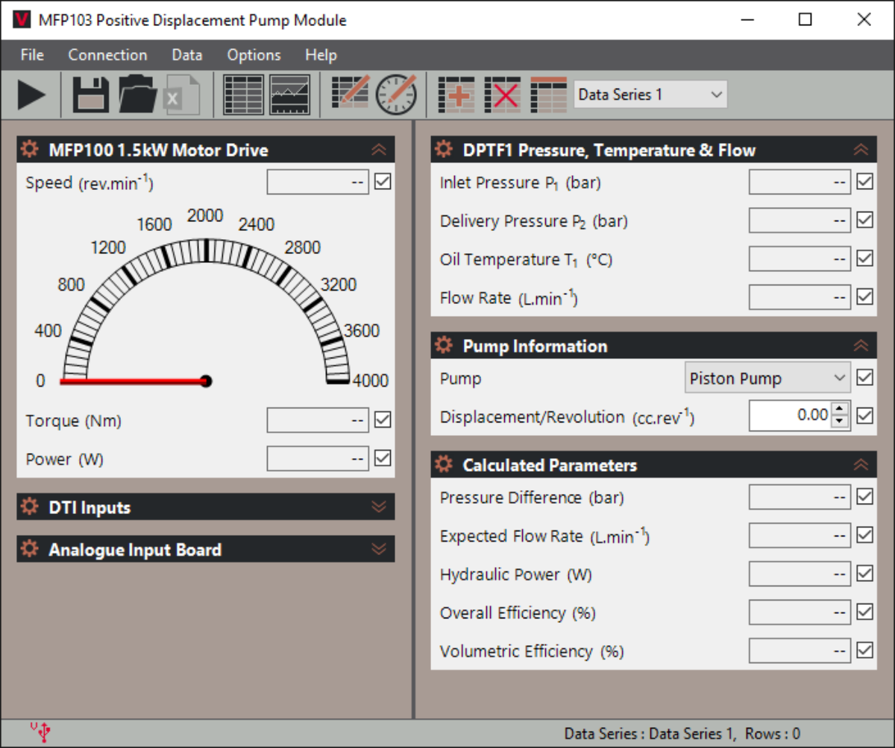Click the Save floppy disk icon
This screenshot has width=895, height=748.
tap(90, 95)
